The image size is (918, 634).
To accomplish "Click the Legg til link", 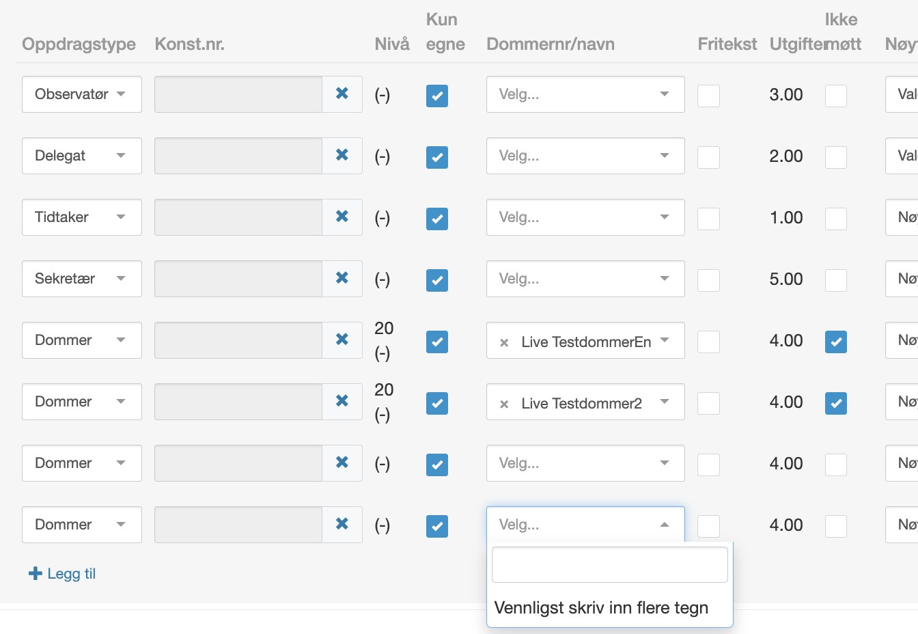I will click(71, 573).
